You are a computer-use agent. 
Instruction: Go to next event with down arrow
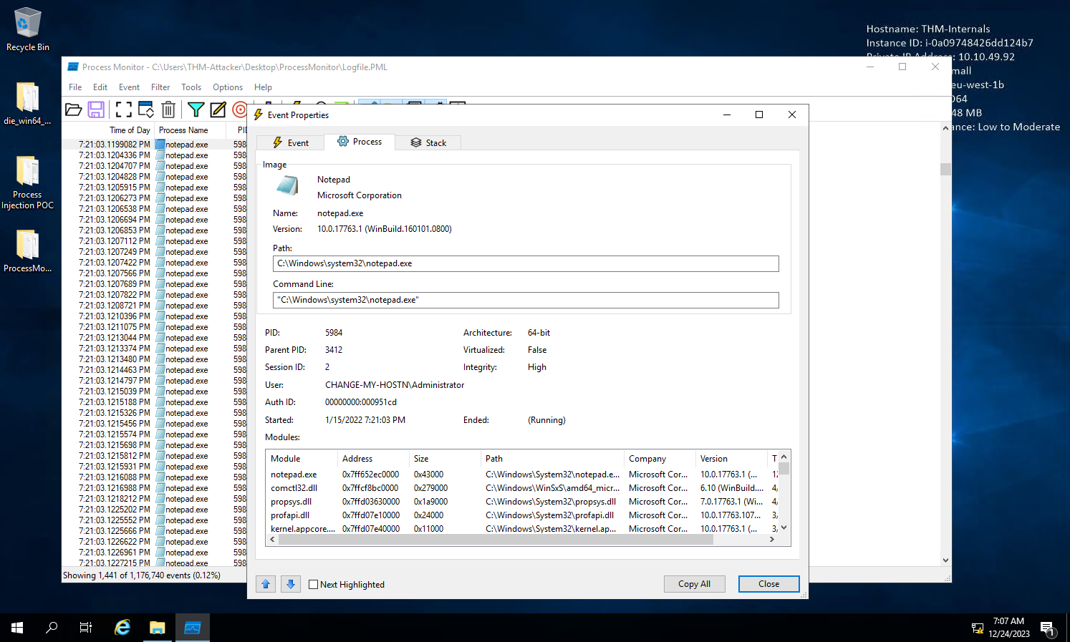coord(291,584)
